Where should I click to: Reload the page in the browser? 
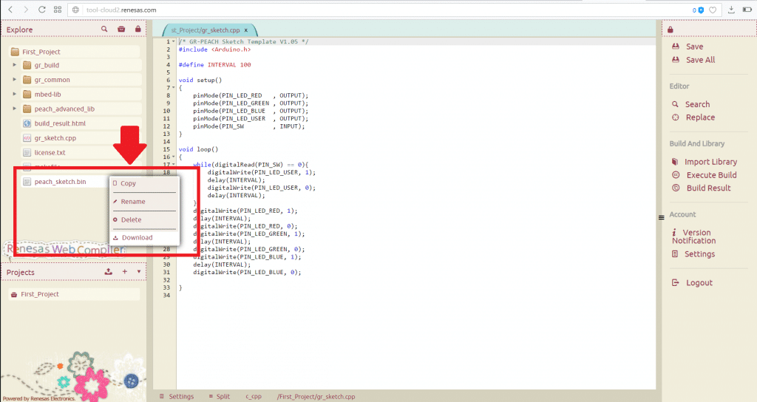tap(42, 10)
